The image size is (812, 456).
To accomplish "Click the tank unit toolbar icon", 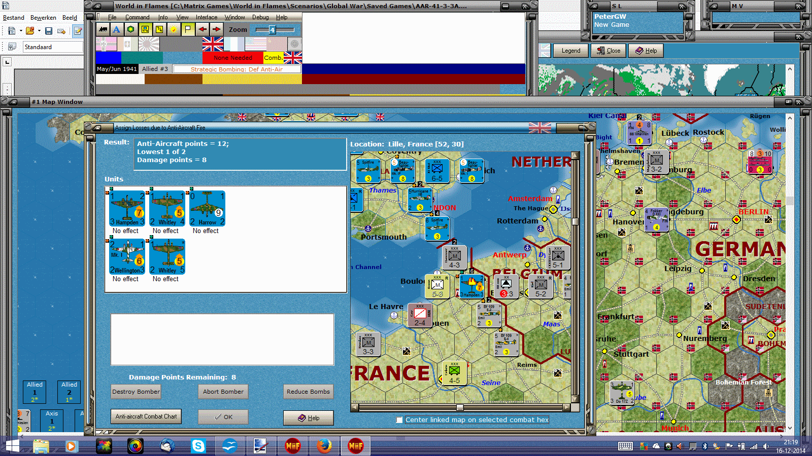I will tap(103, 29).
